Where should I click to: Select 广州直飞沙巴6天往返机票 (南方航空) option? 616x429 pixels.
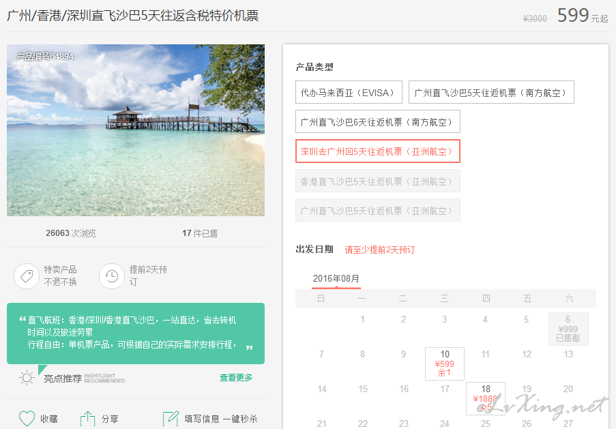point(377,122)
